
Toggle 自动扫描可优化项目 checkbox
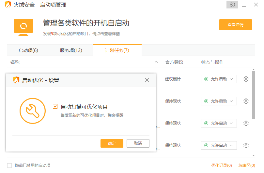coord(55,106)
